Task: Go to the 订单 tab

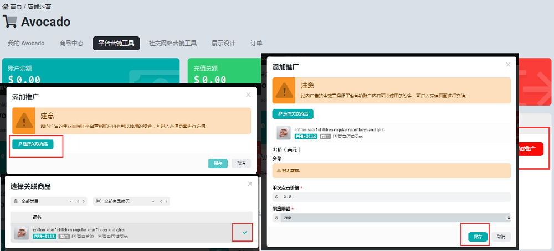Action: pyautogui.click(x=256, y=43)
